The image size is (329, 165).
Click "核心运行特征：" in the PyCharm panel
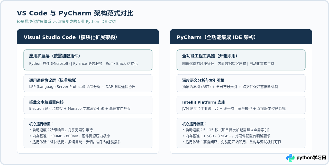(x=194, y=124)
